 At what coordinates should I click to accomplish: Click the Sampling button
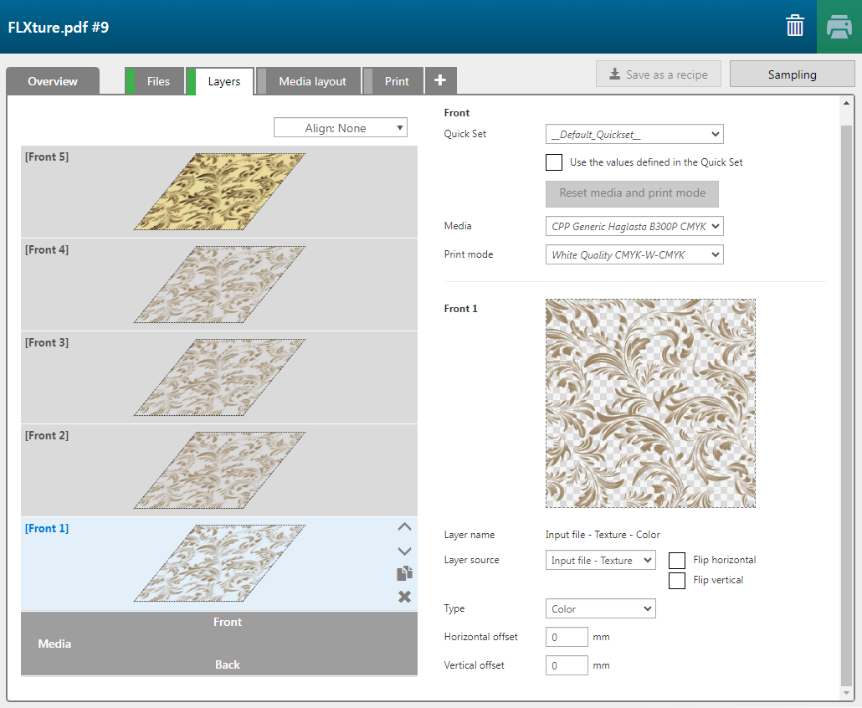(792, 74)
